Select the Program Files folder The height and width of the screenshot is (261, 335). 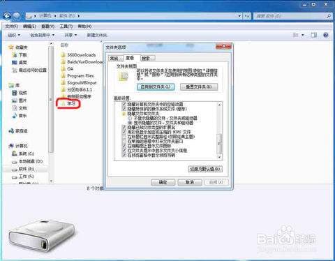[x=77, y=75]
